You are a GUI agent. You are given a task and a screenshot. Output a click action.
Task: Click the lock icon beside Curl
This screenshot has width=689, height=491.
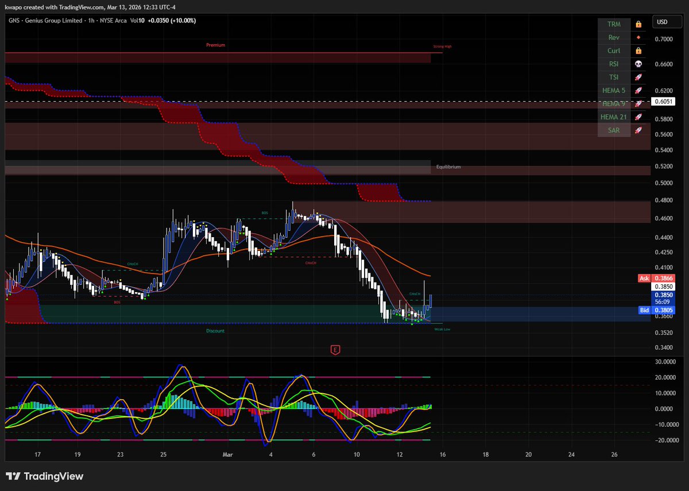tap(637, 51)
